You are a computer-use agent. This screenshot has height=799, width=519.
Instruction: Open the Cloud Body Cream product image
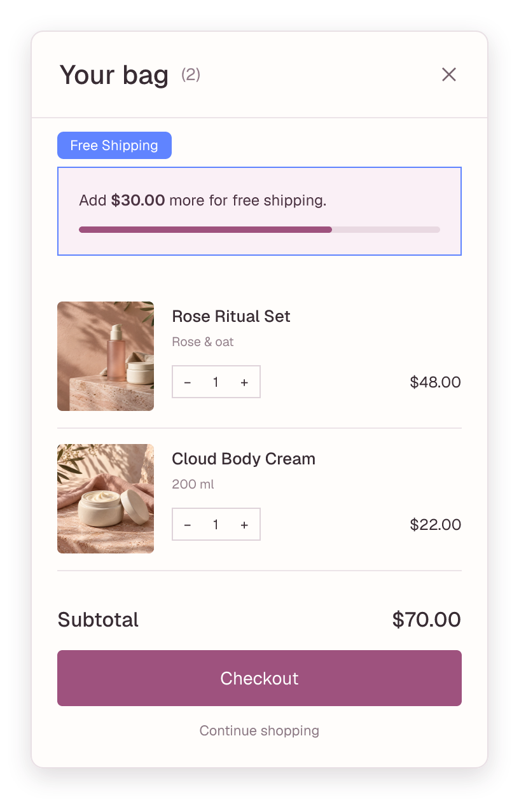pos(106,499)
